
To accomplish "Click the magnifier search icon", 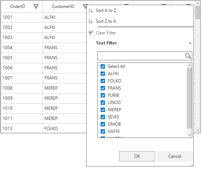I will 188,56.
